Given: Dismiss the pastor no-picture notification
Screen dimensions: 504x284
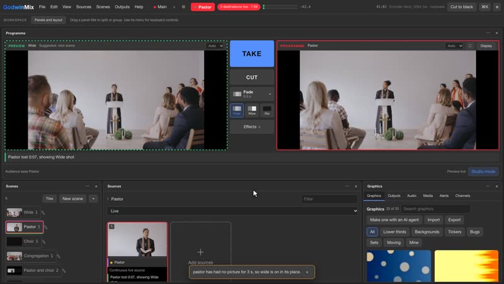Looking at the screenshot, I should [307, 273].
